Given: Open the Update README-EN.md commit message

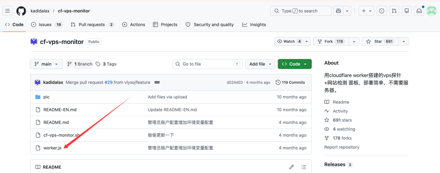Looking at the screenshot, I should [x=172, y=110].
